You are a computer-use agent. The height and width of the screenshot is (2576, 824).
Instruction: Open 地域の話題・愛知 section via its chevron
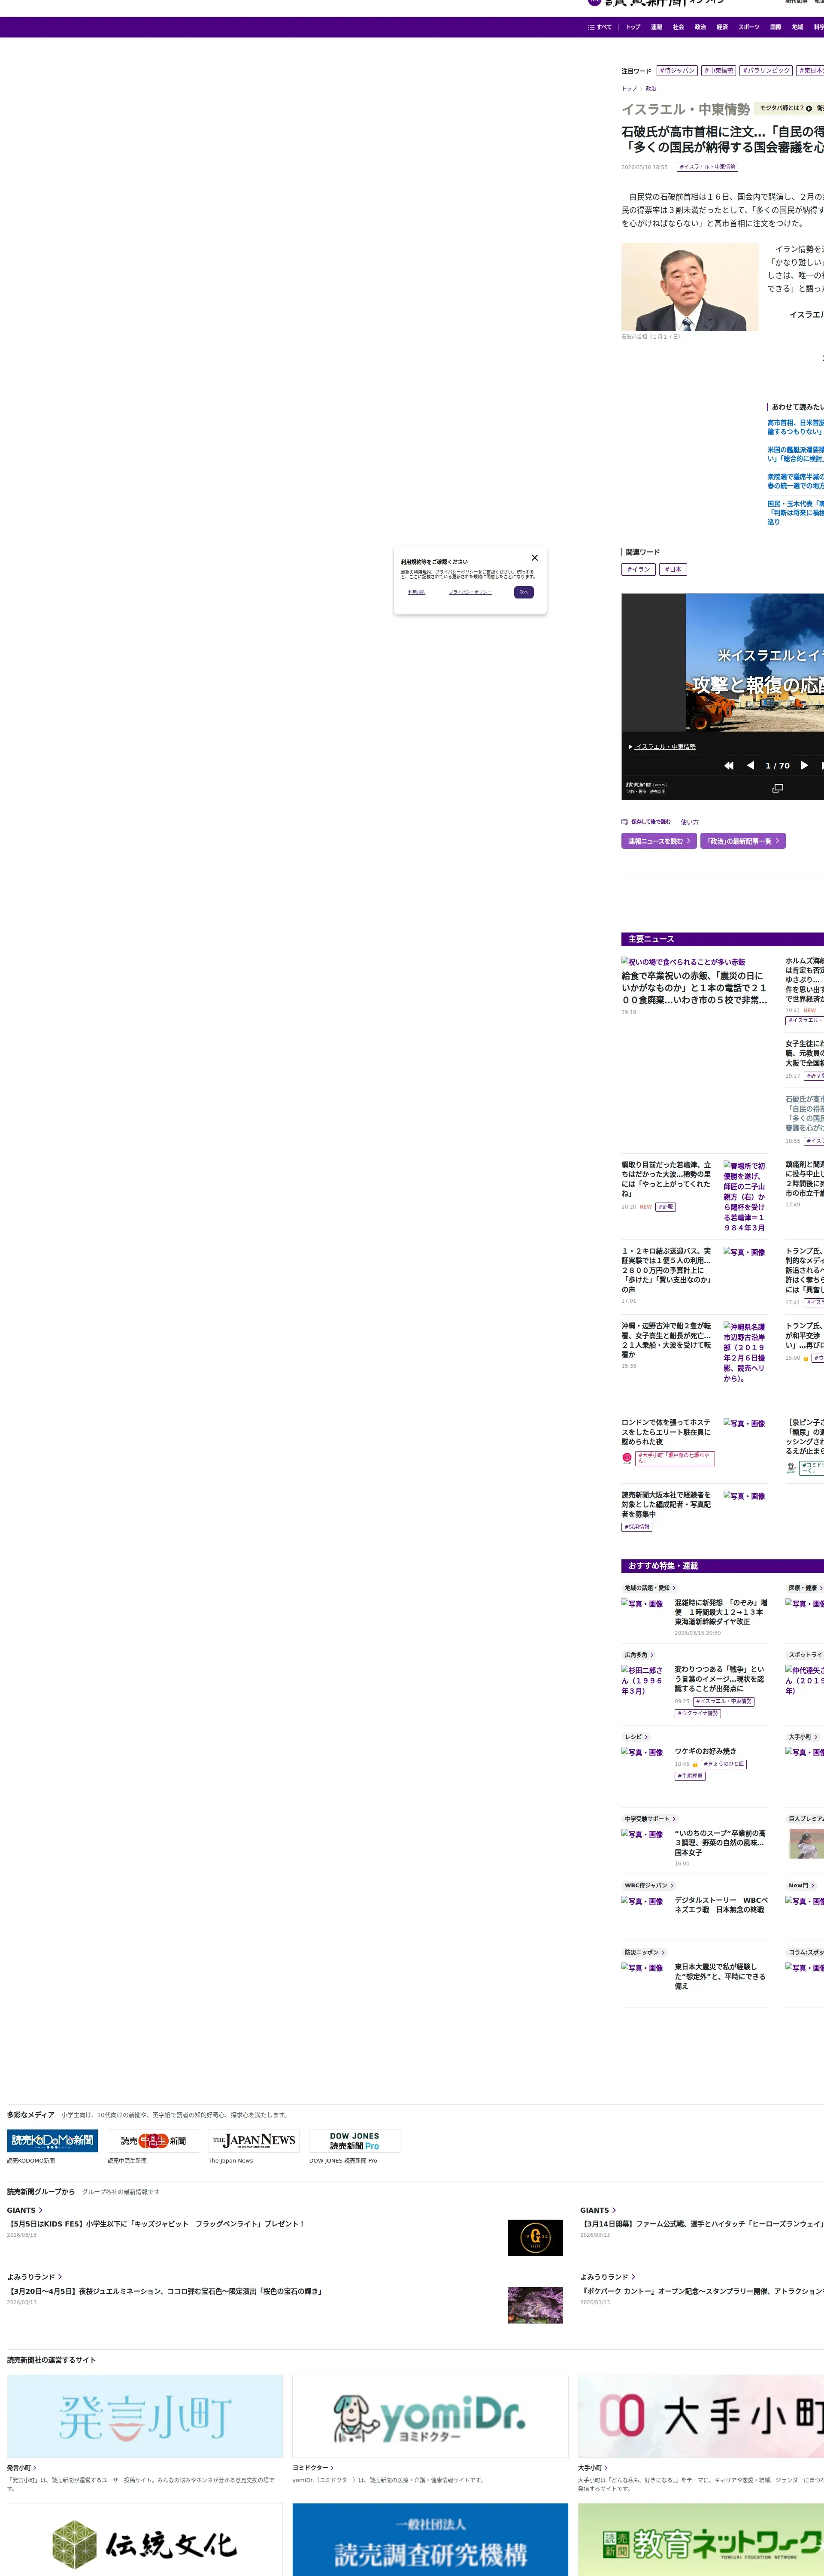tap(674, 1588)
